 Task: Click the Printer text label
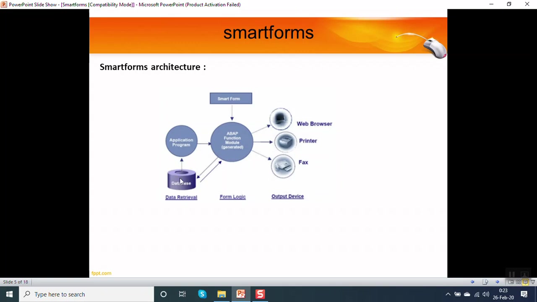[308, 141]
